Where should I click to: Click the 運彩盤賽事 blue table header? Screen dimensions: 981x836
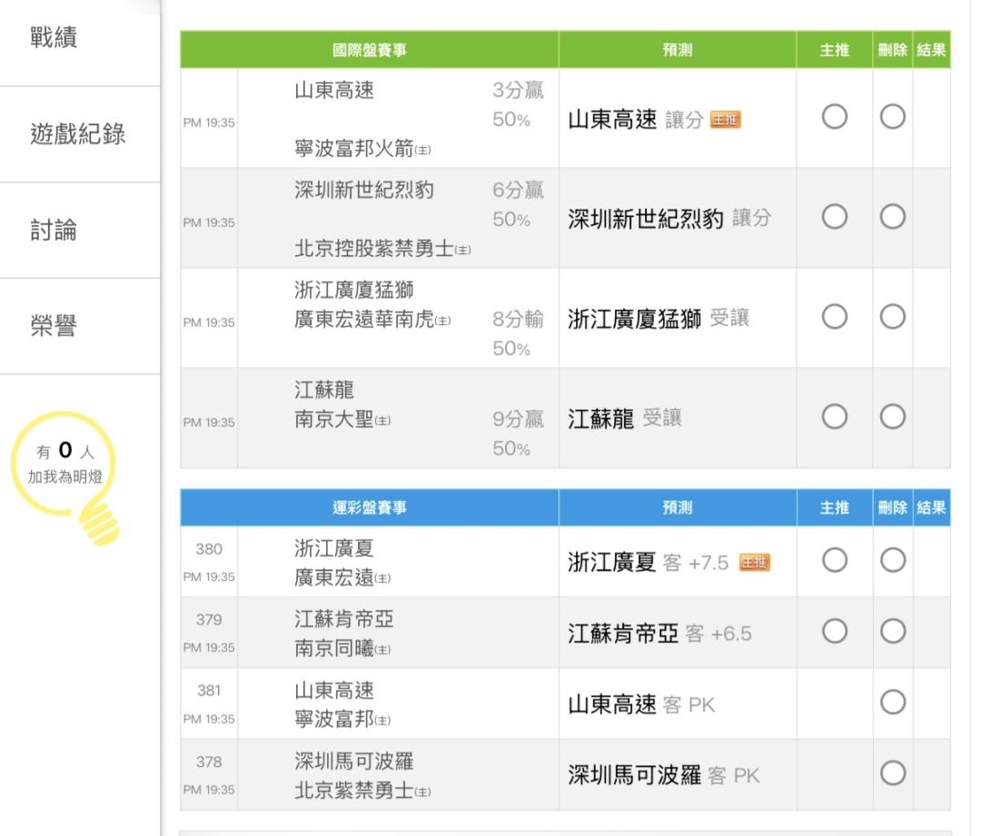[x=369, y=508]
